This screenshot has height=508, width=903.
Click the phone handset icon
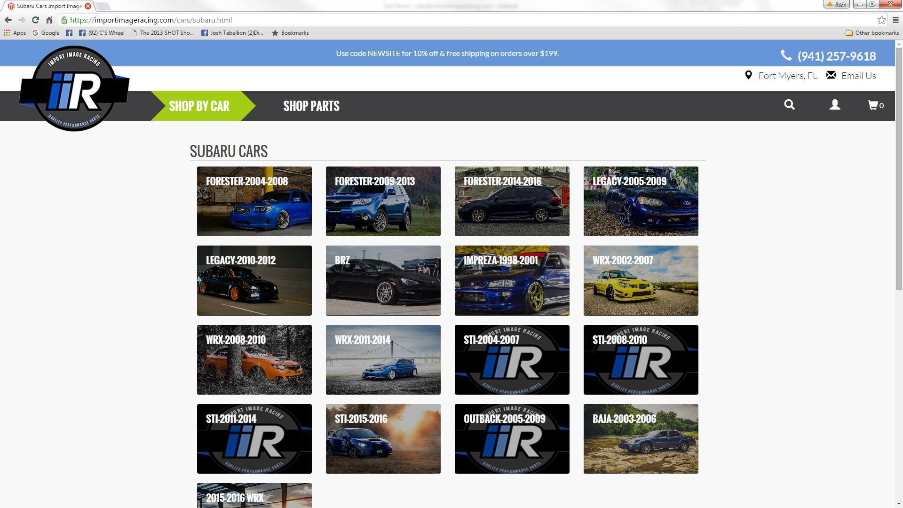click(x=786, y=56)
